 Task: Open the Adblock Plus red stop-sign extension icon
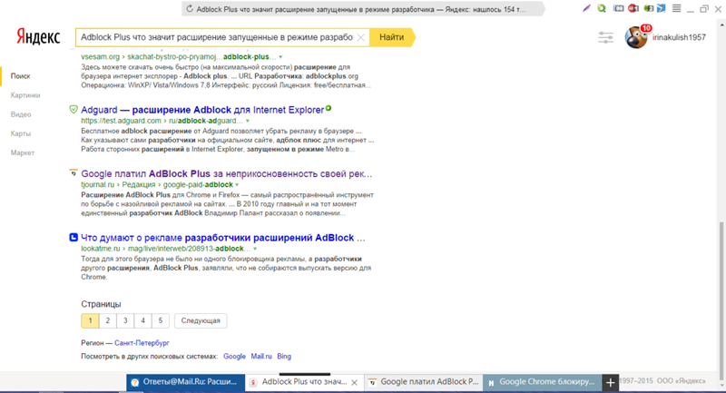click(633, 8)
